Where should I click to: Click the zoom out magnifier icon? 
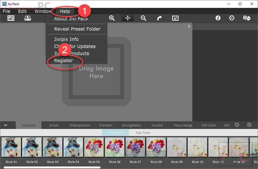point(144,18)
